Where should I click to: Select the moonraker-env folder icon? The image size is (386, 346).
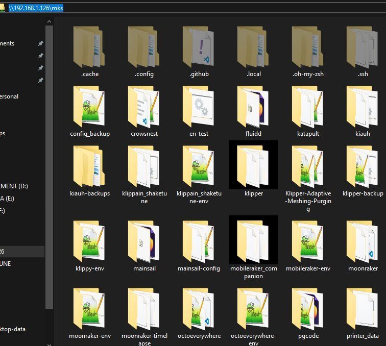coord(89,309)
